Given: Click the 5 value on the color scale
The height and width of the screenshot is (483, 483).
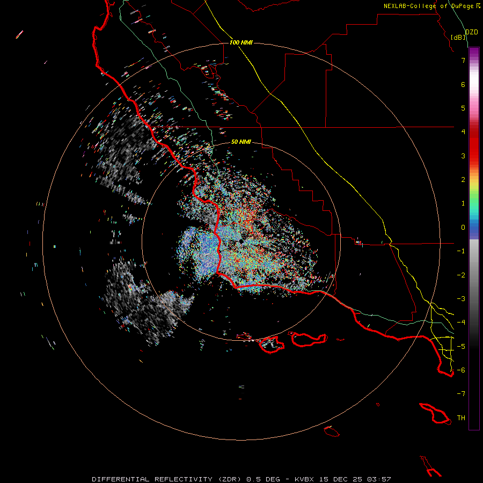Looking at the screenshot, I should [463, 108].
